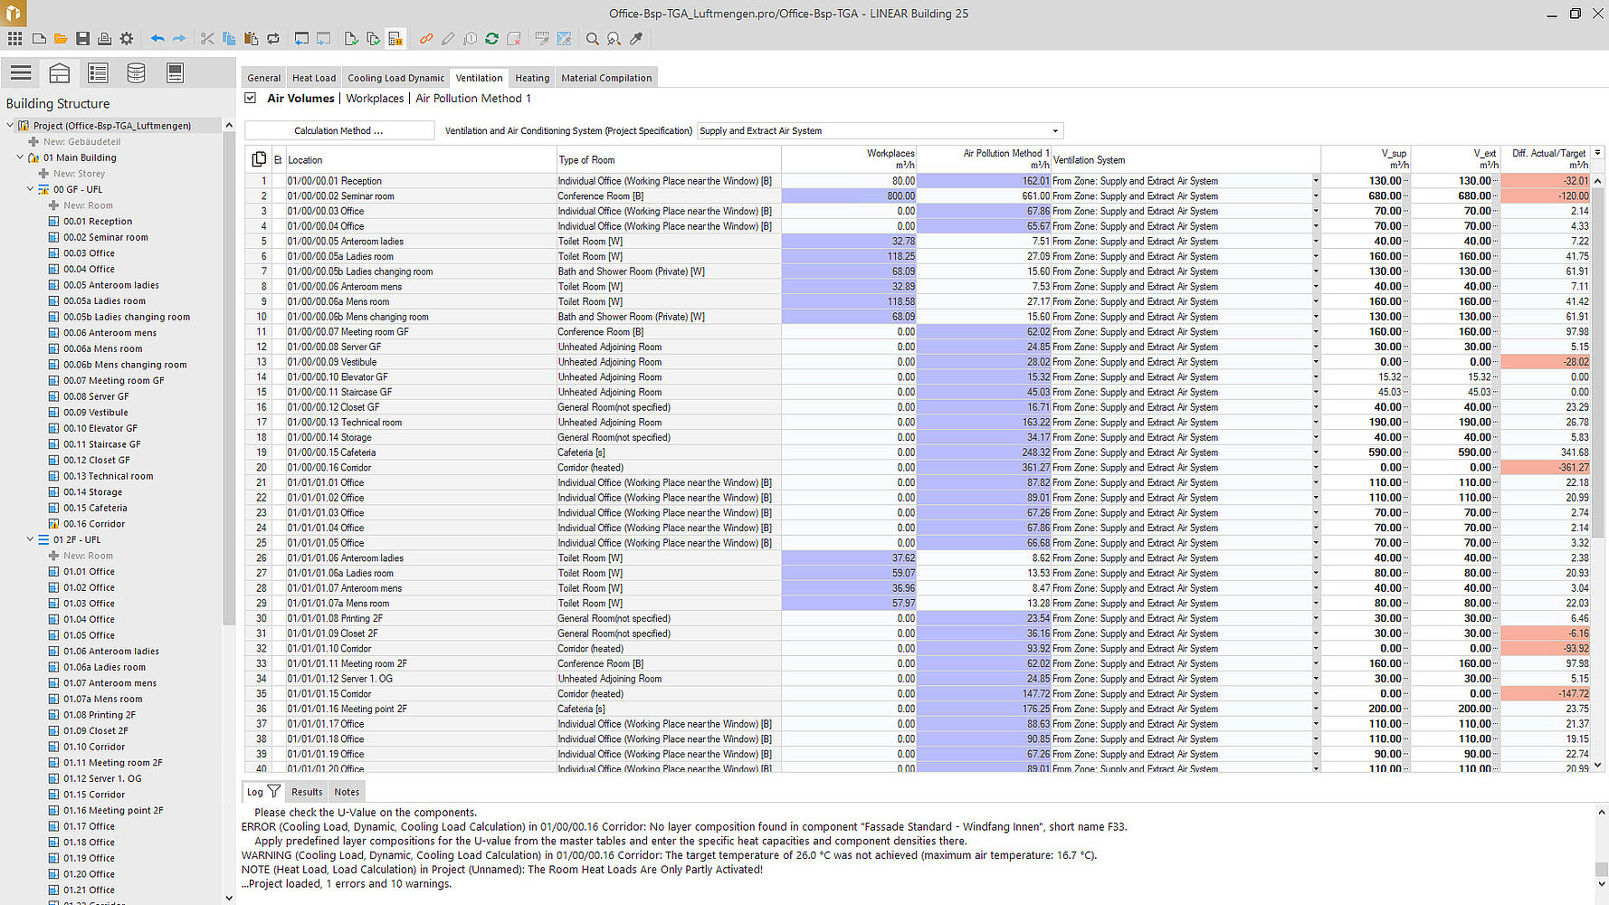Switch to the Heat Load tab

point(314,78)
